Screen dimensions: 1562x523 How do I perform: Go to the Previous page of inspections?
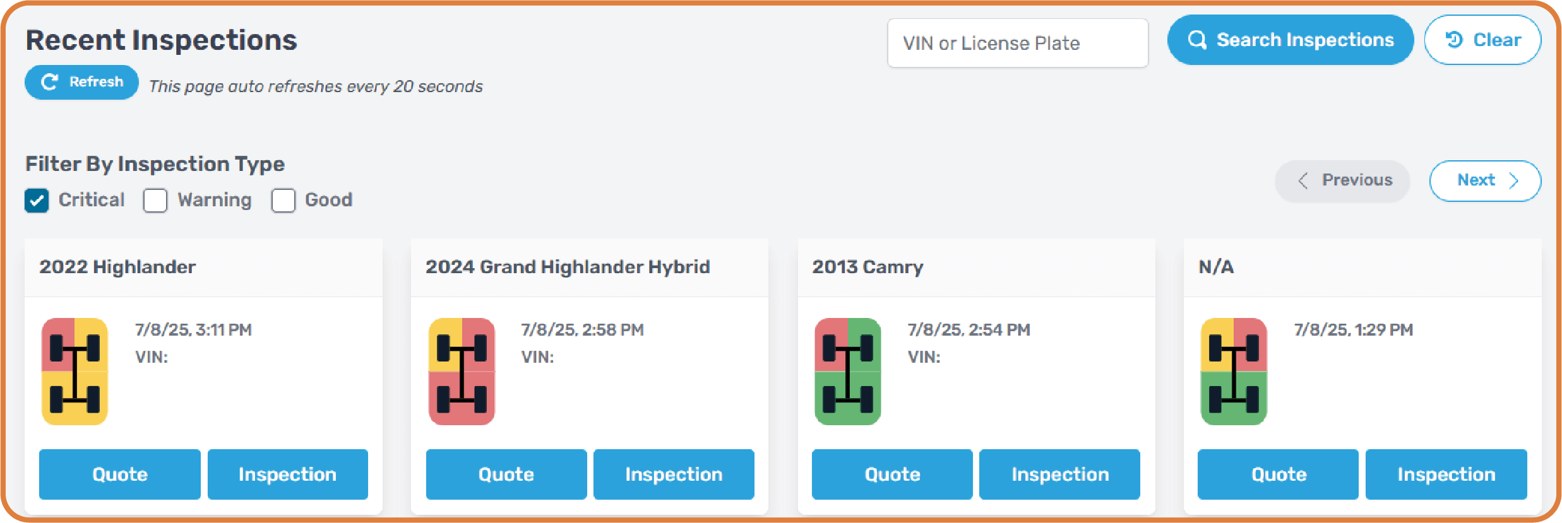pyautogui.click(x=1342, y=181)
